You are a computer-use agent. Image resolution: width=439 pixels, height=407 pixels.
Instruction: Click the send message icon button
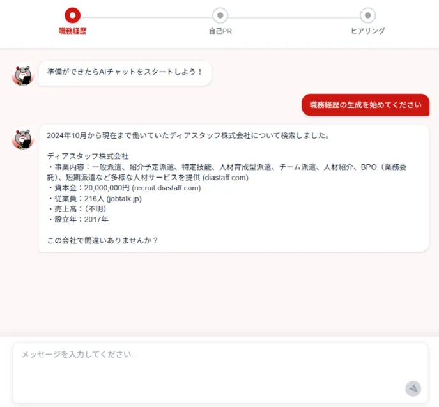pos(413,388)
